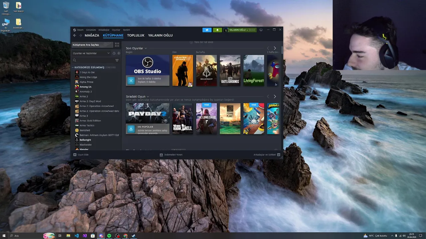
Task: Switch to the MAĞAZA tab
Action: 92,35
